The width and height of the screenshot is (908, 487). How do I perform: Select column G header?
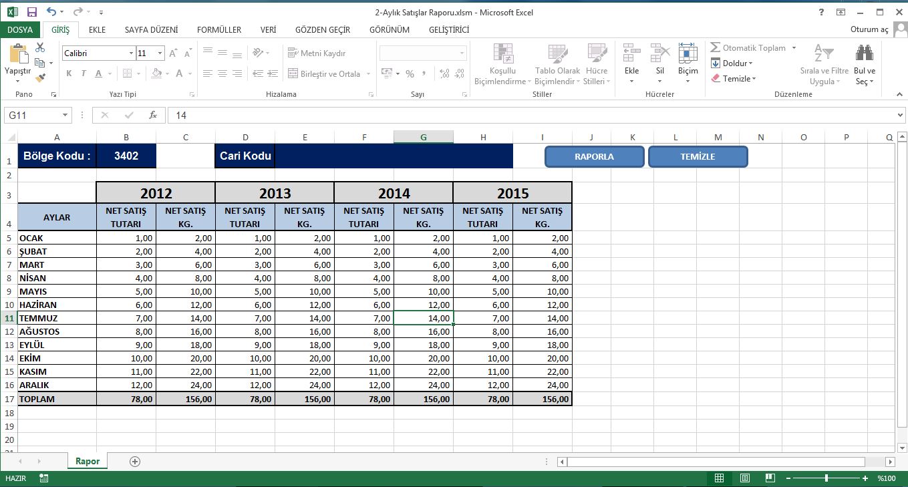point(424,137)
